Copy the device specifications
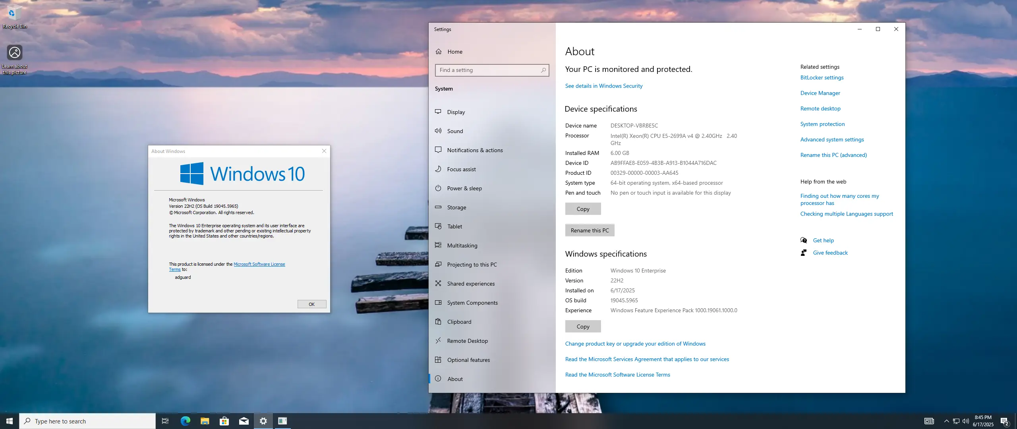This screenshot has width=1017, height=429. tap(582, 209)
